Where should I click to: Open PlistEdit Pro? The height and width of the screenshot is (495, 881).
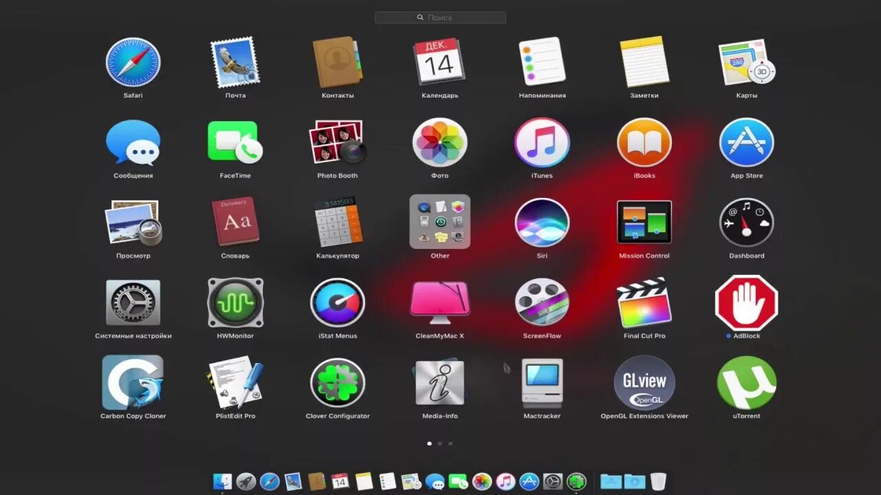[235, 382]
